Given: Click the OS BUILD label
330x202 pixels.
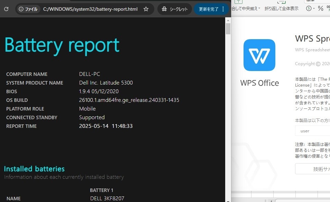Looking at the screenshot, I should click(x=17, y=100).
